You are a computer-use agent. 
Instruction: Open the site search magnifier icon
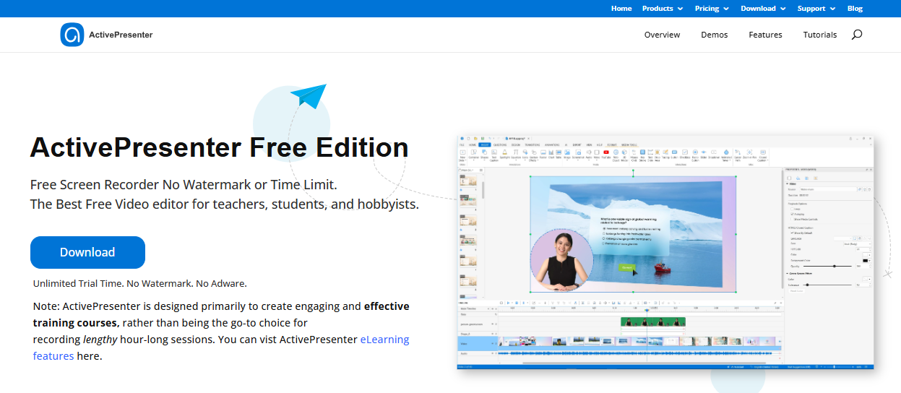tap(857, 35)
